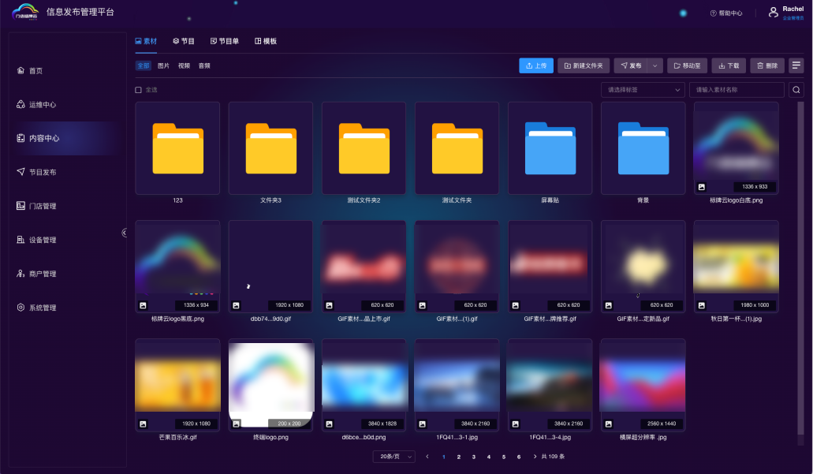Open the 帮助中心 help center
The width and height of the screenshot is (813, 474).
pyautogui.click(x=726, y=13)
